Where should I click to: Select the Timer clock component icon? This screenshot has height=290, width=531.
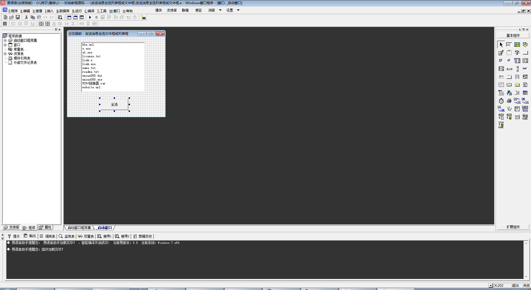[x=501, y=101]
